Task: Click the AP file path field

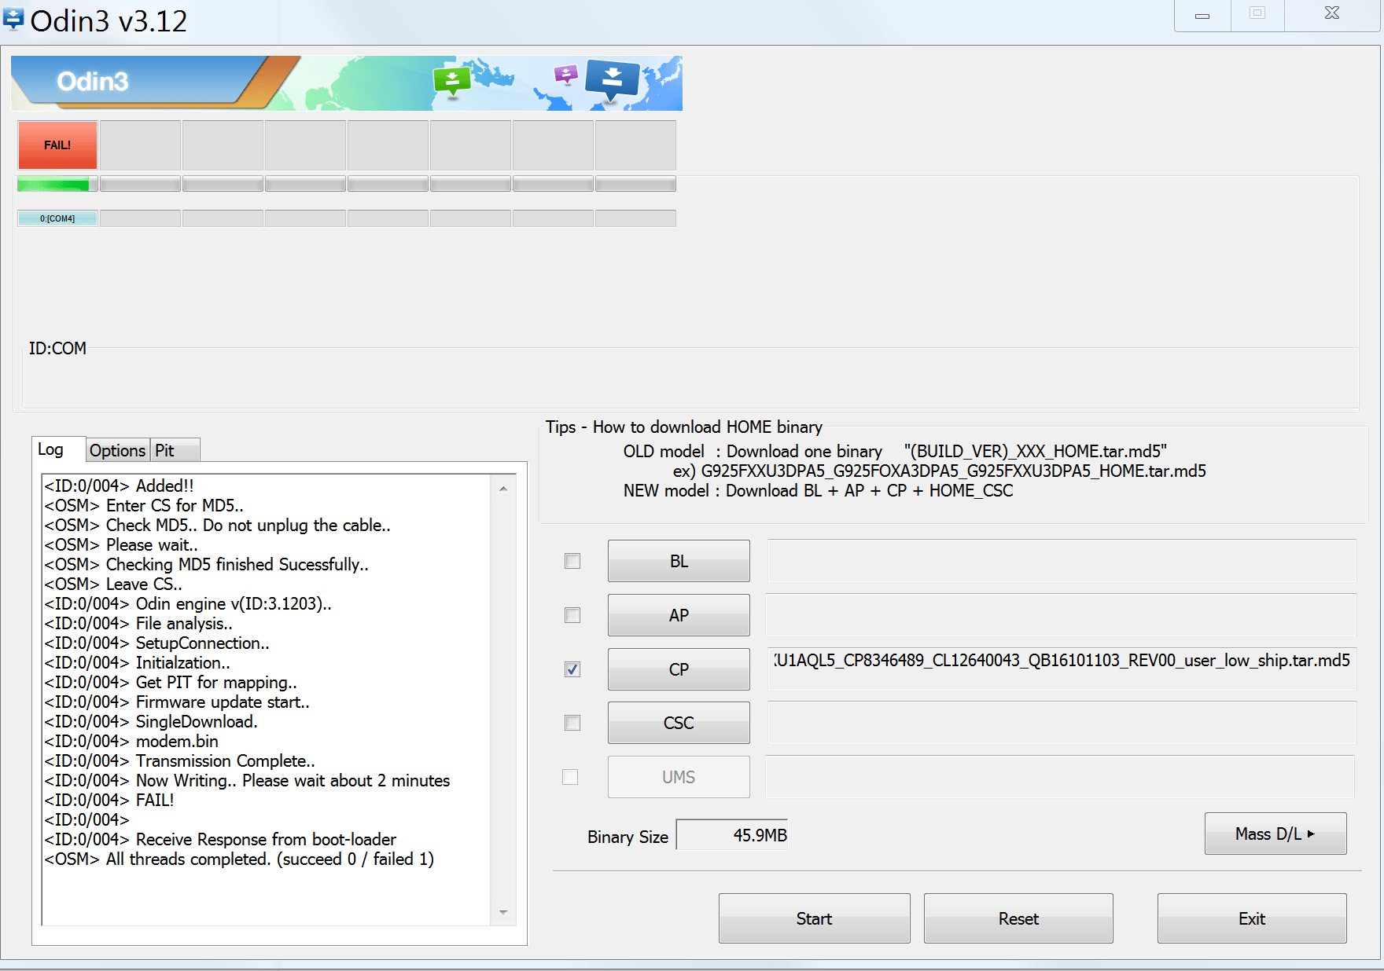Action: click(x=1062, y=615)
